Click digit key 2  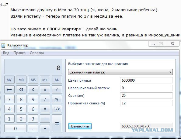[x=21, y=119]
